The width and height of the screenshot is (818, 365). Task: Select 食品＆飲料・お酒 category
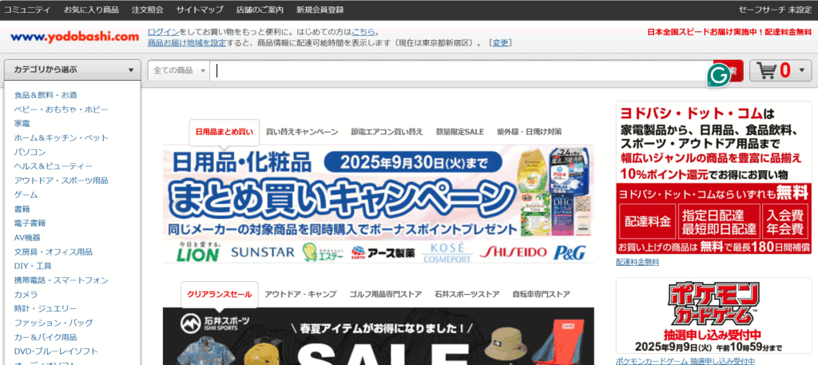click(x=46, y=95)
